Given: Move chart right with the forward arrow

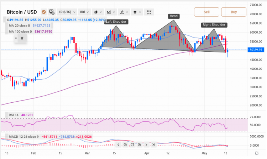Looking at the screenshot, I should tap(146, 145).
